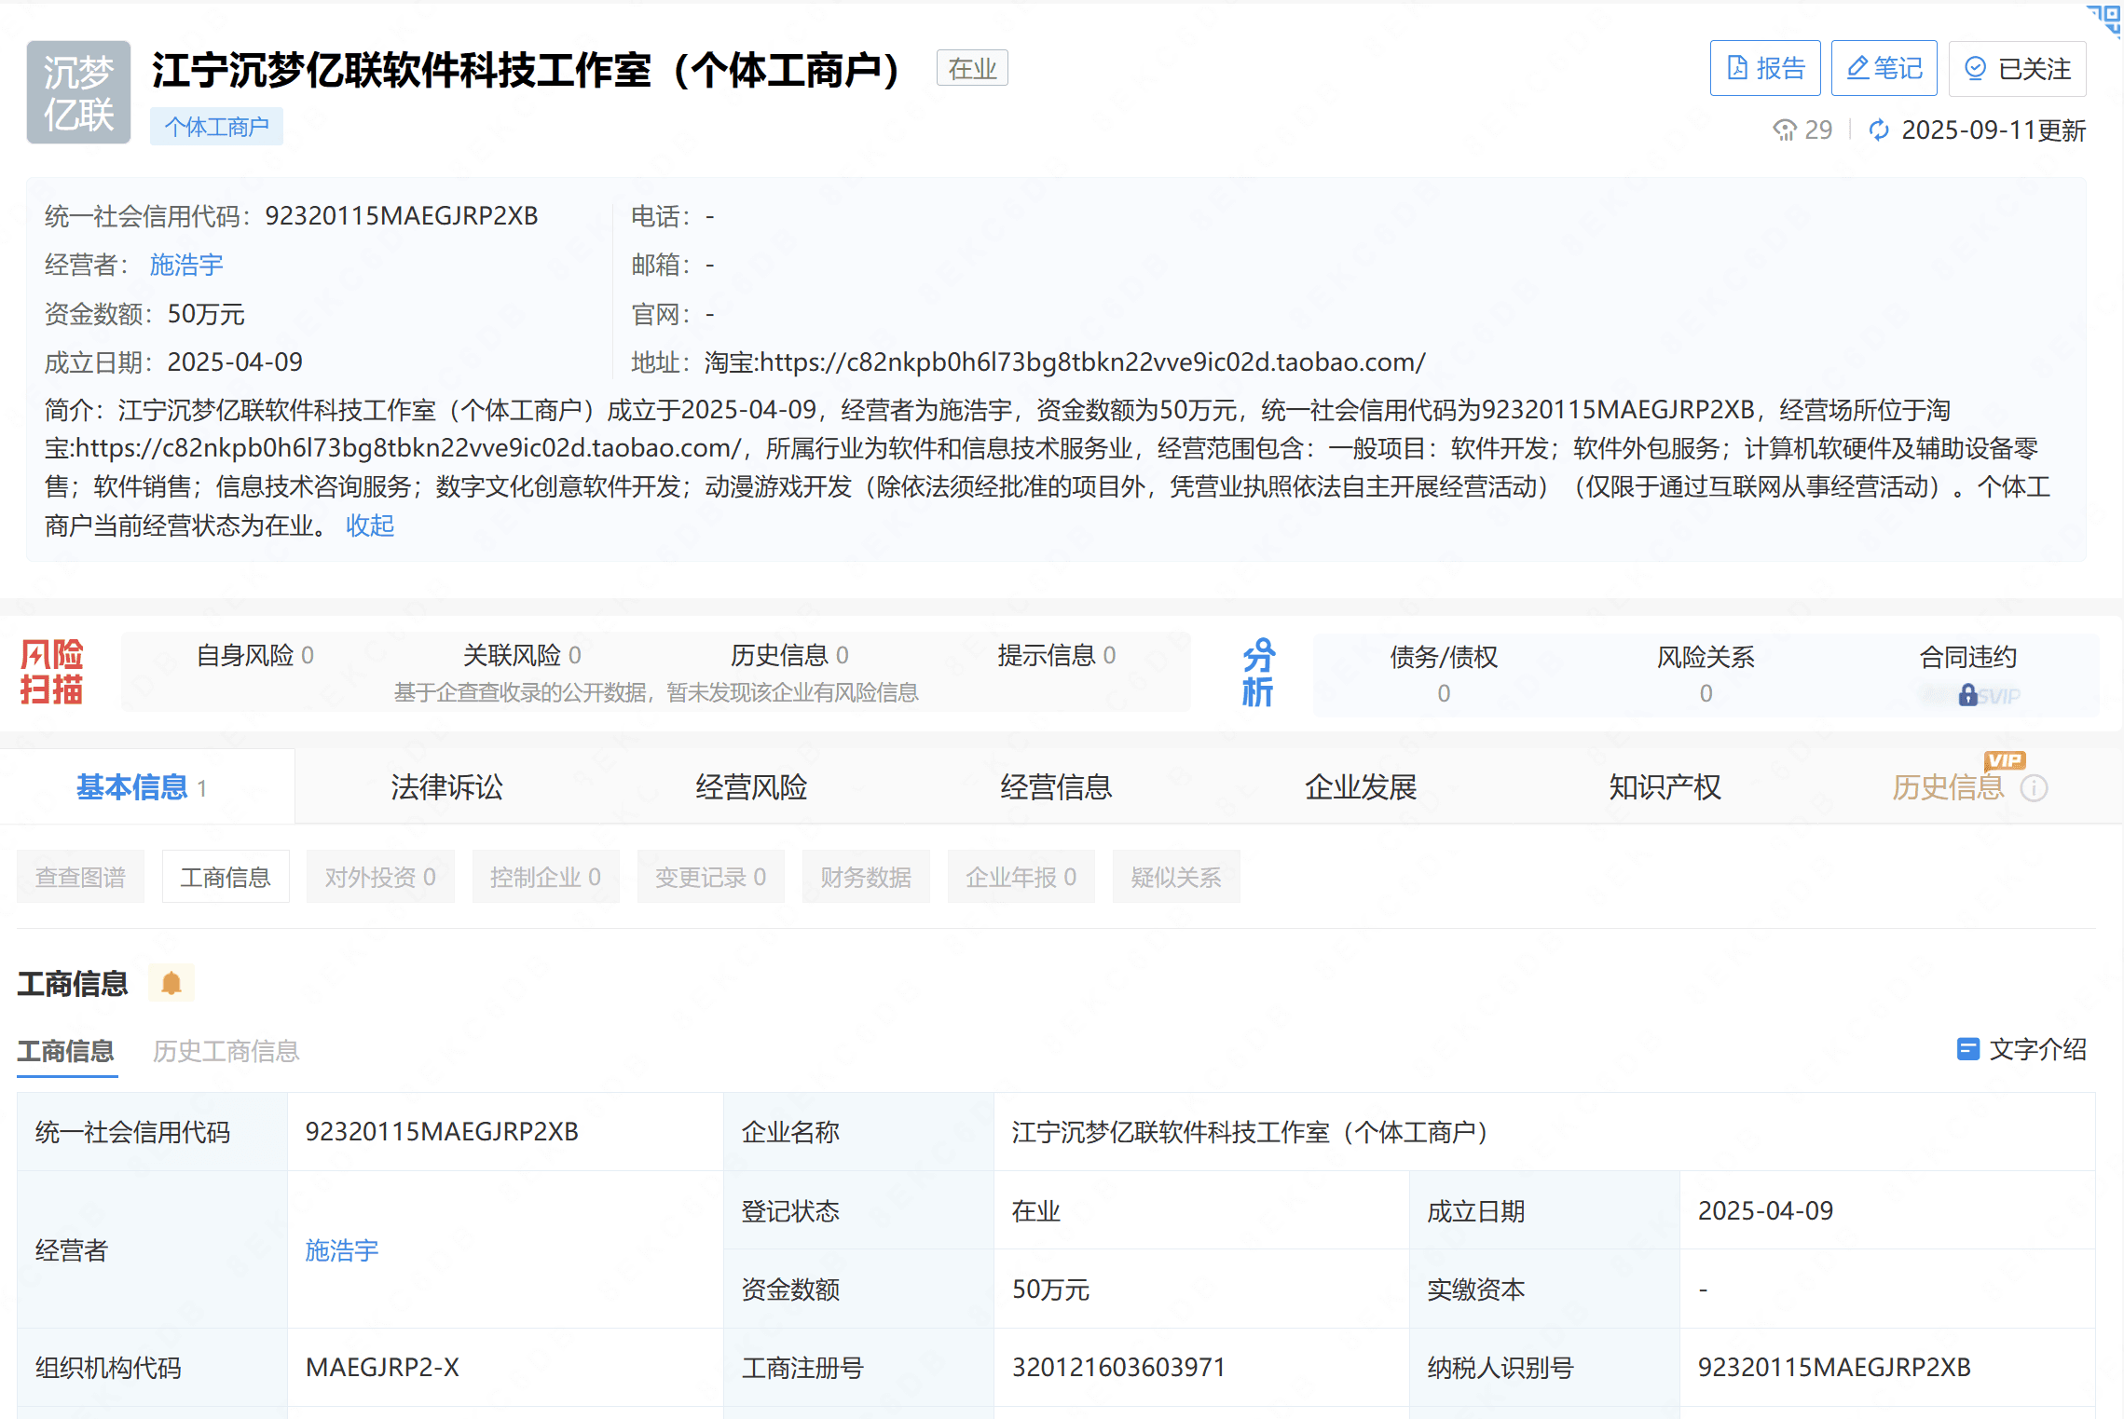Enable monitoring via the orange bell icon

coord(171,982)
